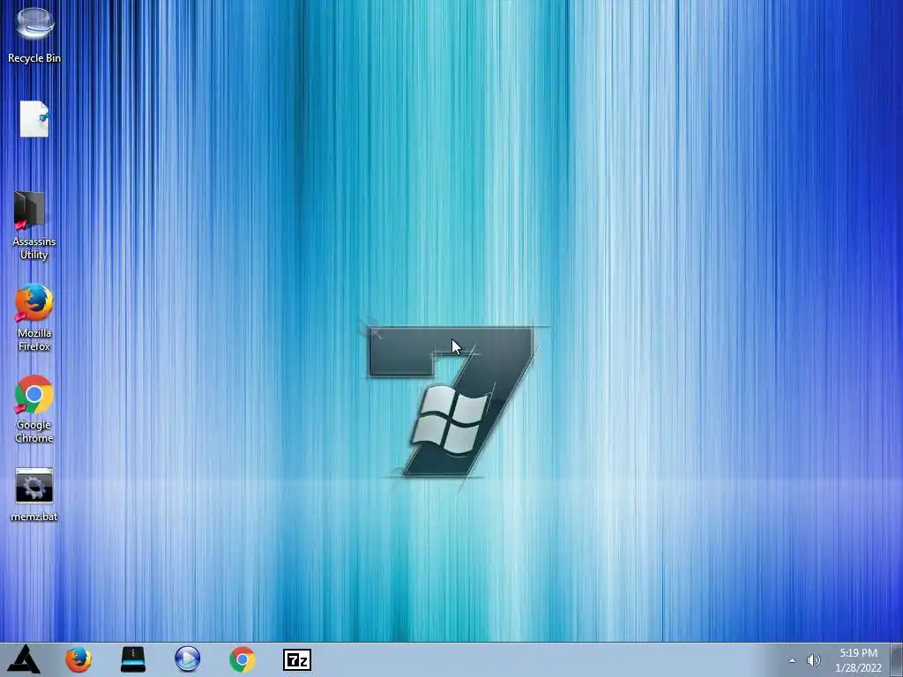Click the 'memz.bat' file name label
The width and height of the screenshot is (903, 677).
[34, 517]
